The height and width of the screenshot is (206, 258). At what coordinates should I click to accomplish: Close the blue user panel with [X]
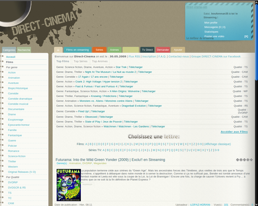(x=246, y=36)
